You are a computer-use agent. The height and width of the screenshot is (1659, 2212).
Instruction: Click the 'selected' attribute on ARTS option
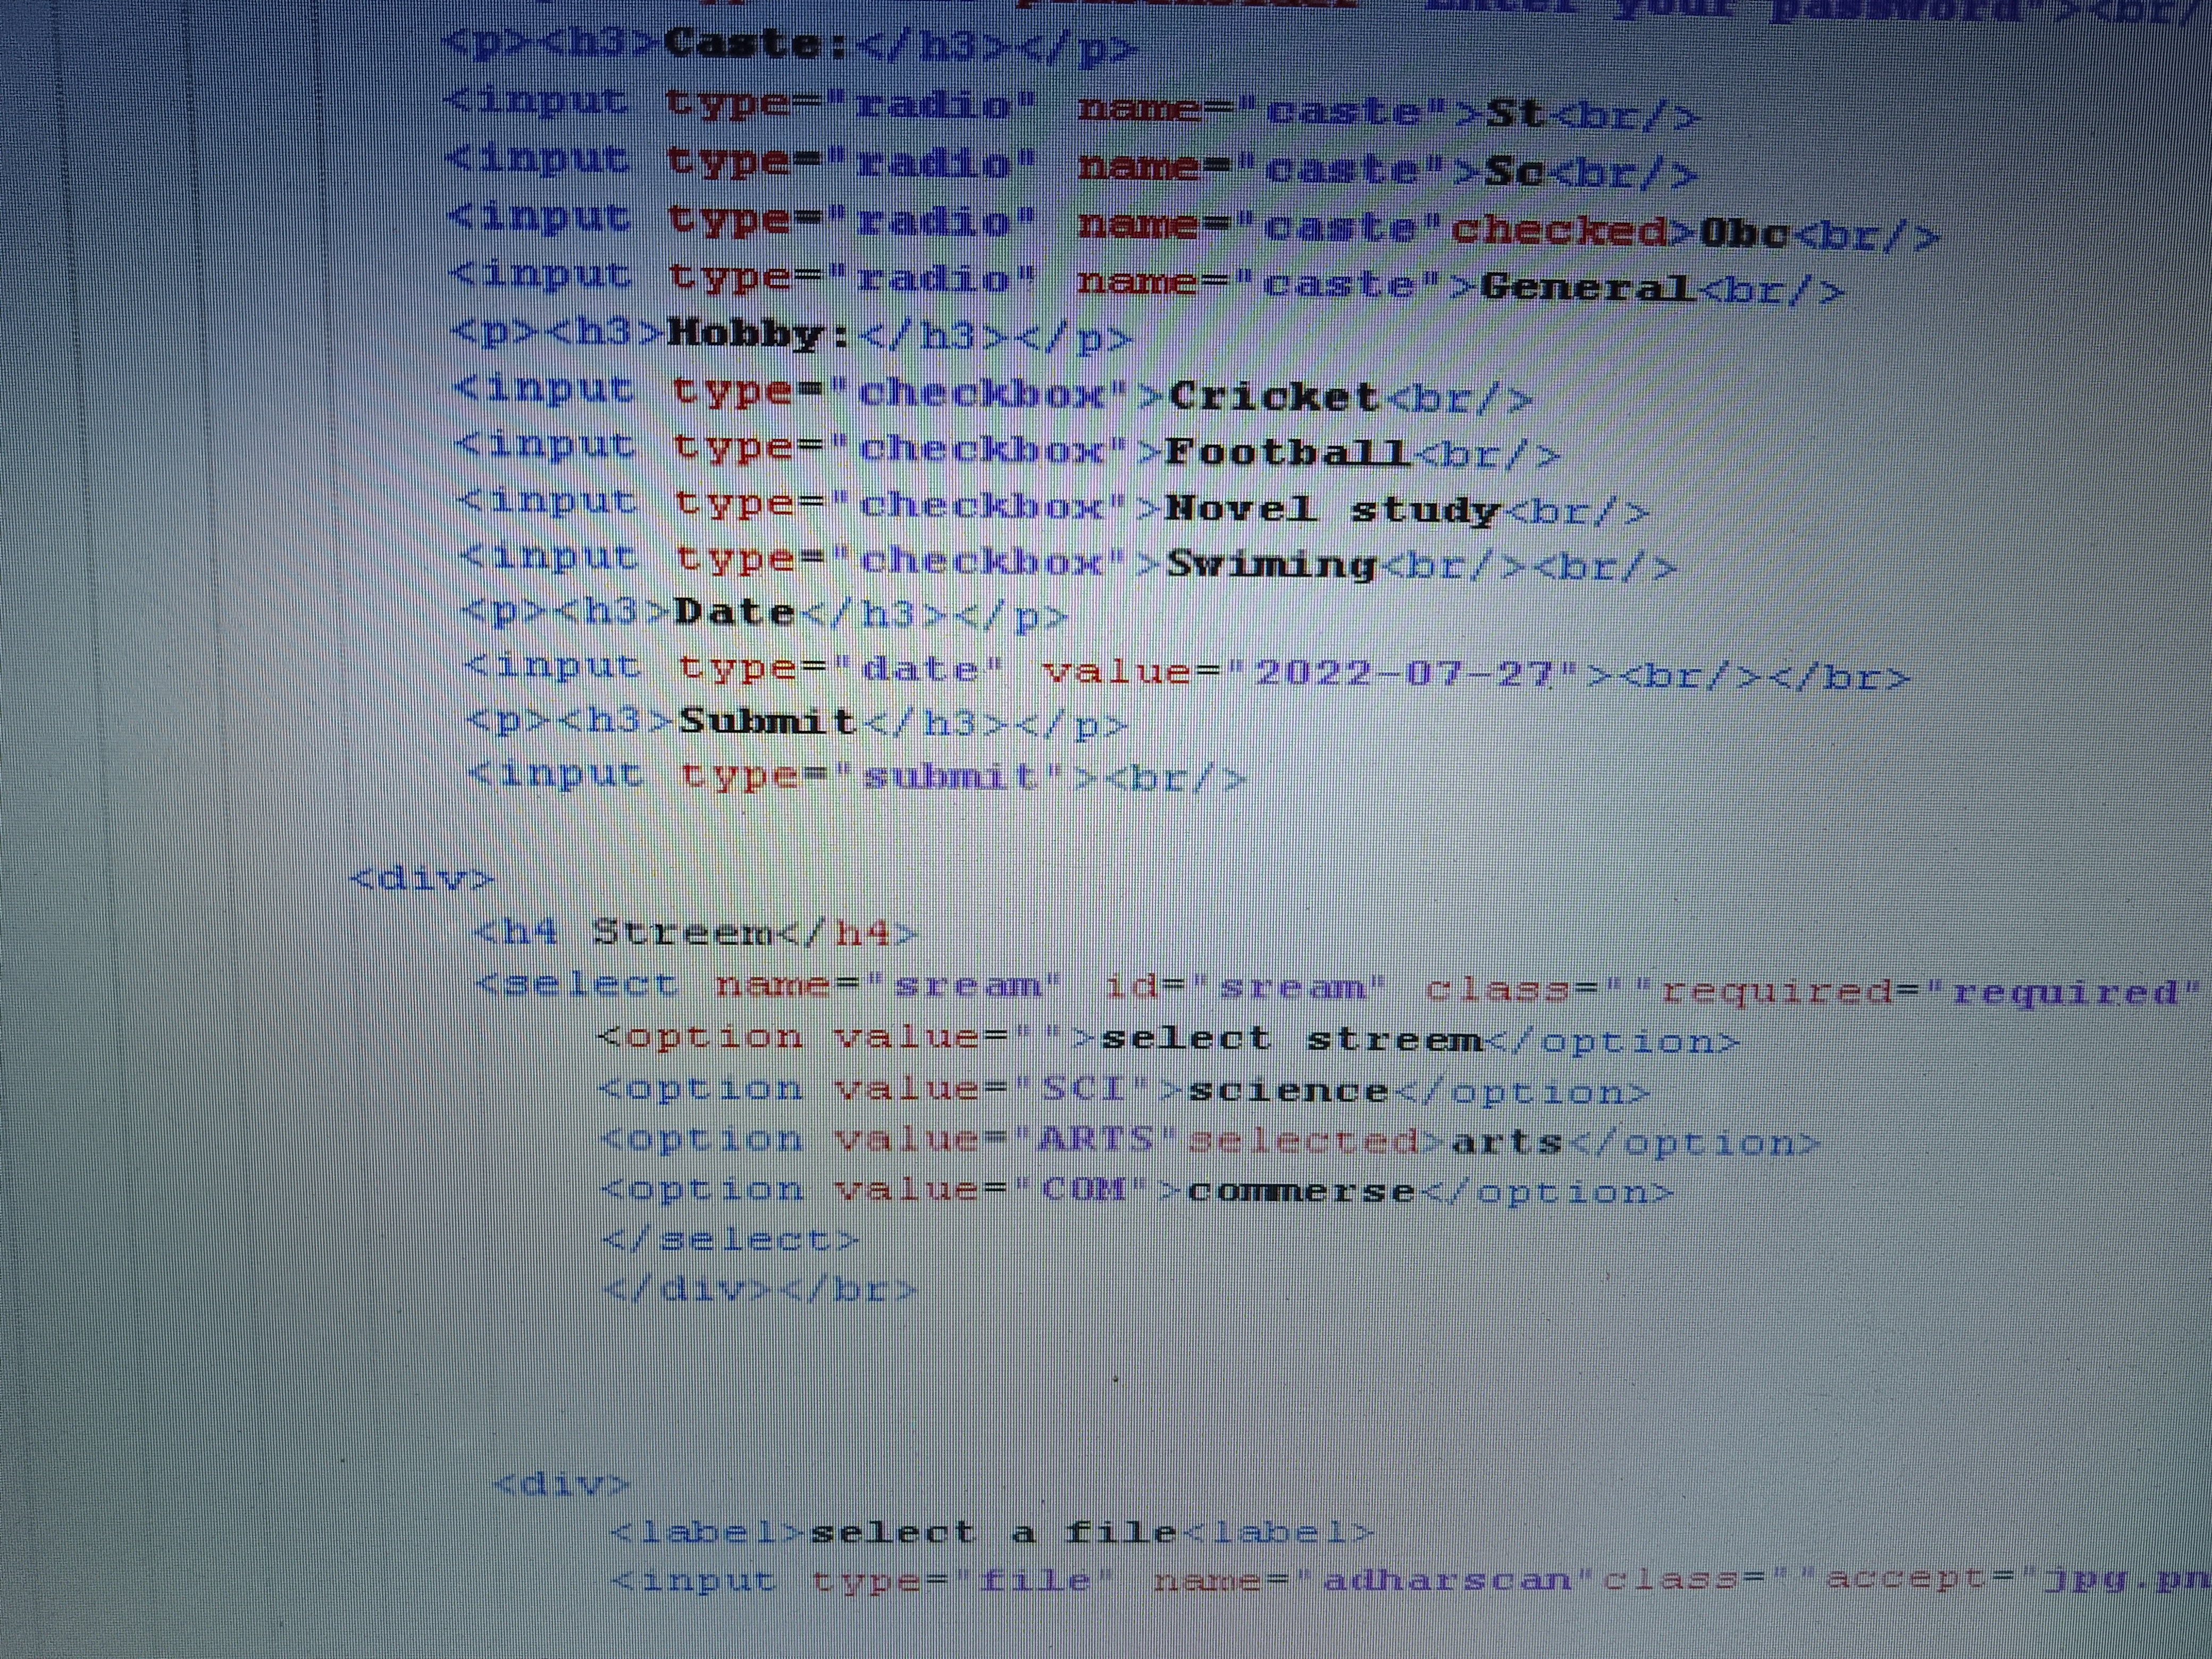[1303, 1141]
